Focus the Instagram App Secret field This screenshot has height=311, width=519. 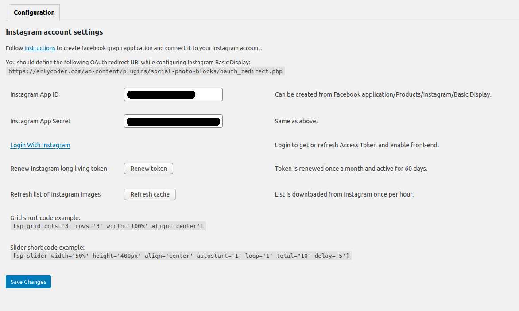click(173, 121)
